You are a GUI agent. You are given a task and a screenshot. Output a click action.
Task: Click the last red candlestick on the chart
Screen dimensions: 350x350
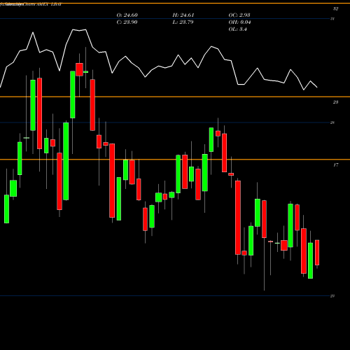click(317, 253)
